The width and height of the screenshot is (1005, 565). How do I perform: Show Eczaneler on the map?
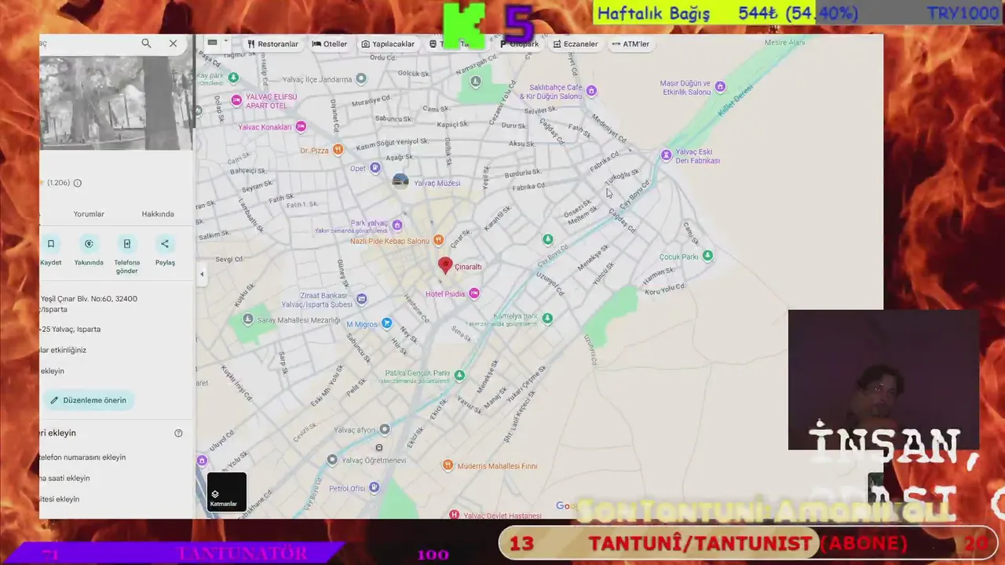click(576, 44)
